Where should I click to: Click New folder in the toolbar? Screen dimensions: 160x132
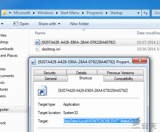80,24
